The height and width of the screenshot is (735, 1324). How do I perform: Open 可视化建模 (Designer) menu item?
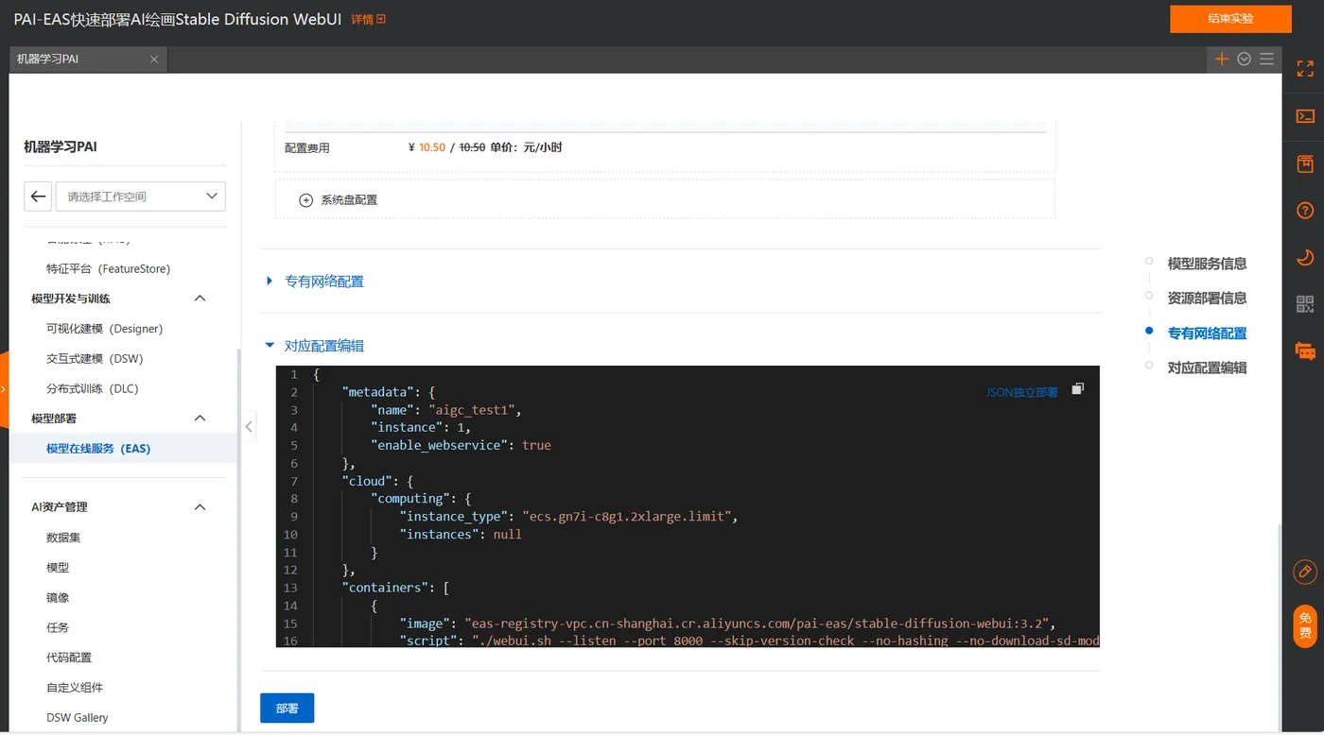click(104, 329)
